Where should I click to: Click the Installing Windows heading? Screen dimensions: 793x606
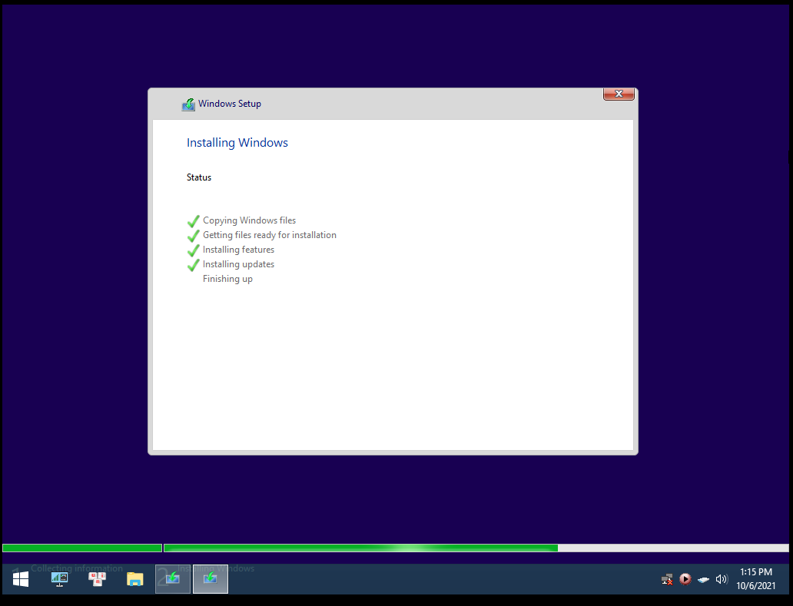point(237,143)
